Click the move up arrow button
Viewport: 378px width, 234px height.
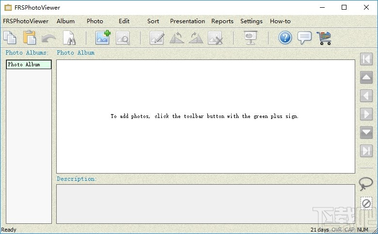366,77
